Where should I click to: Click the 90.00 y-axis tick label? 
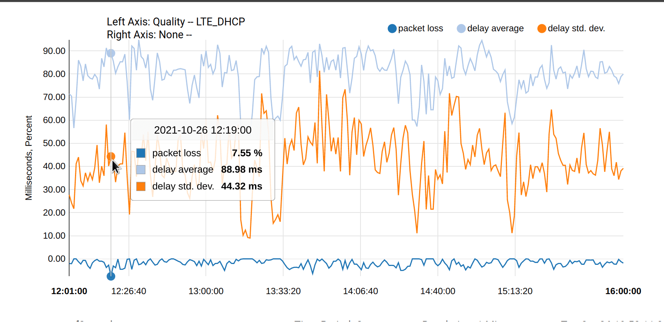point(54,51)
